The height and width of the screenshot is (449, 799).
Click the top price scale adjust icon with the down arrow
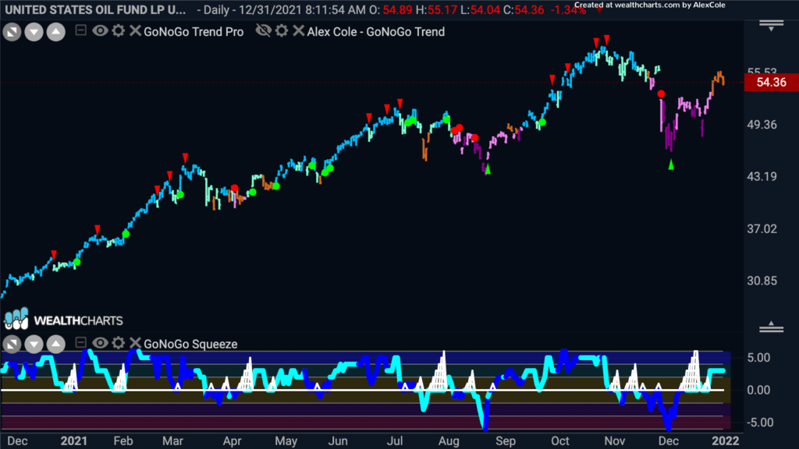click(x=772, y=26)
